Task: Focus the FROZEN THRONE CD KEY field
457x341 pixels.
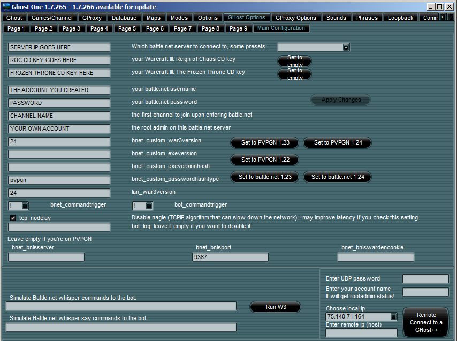Action: pyautogui.click(x=59, y=73)
